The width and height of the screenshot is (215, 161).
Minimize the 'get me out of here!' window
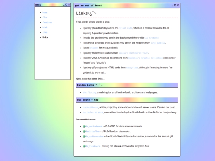point(172,6)
